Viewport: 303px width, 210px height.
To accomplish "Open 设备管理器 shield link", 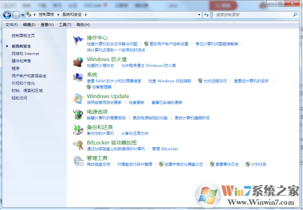I will 99,87.
